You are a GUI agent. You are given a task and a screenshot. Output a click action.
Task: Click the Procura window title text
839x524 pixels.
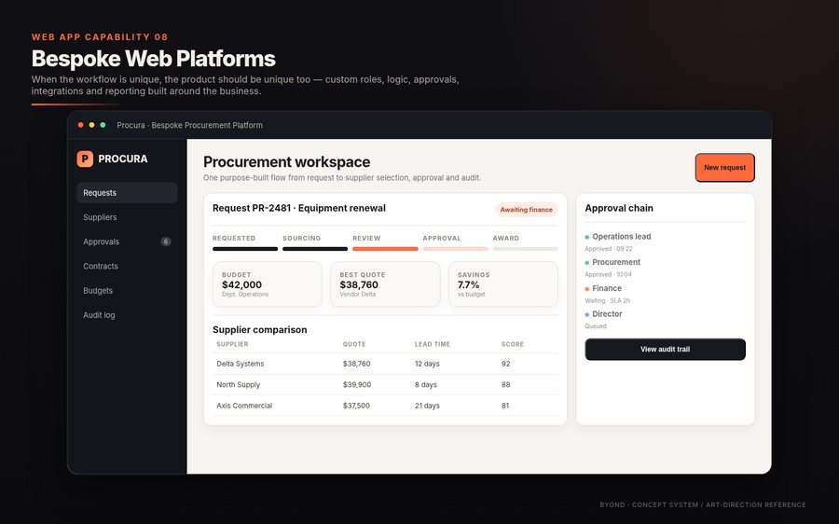click(190, 125)
